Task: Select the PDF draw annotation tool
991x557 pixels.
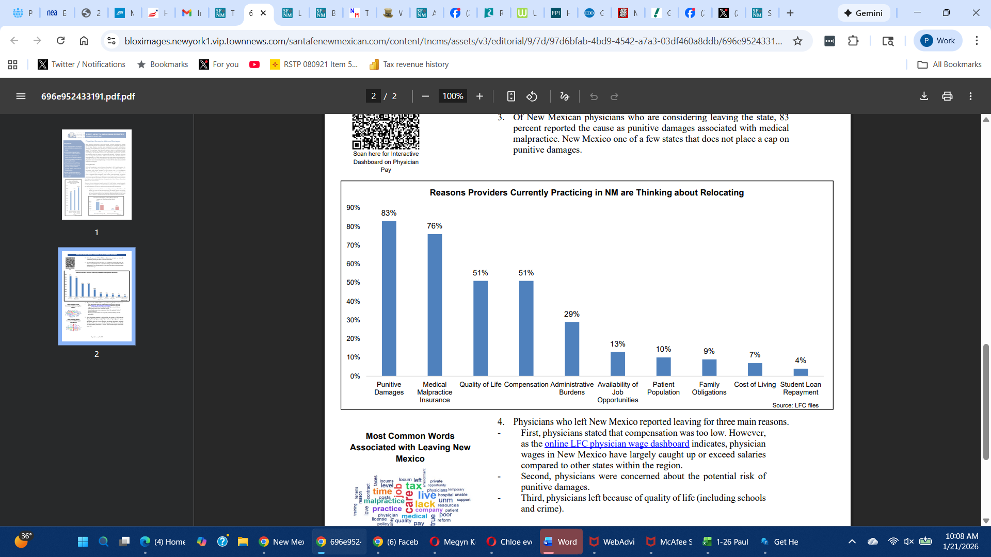Action: [564, 96]
